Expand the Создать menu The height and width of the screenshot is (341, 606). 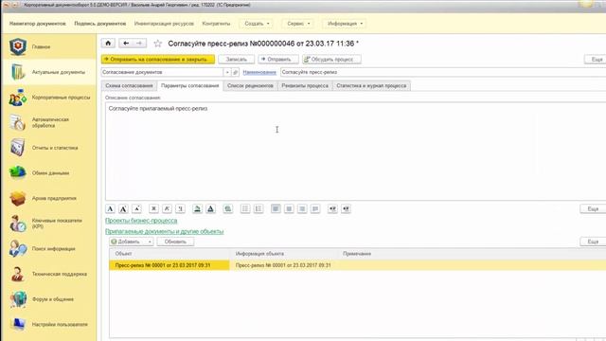point(257,24)
